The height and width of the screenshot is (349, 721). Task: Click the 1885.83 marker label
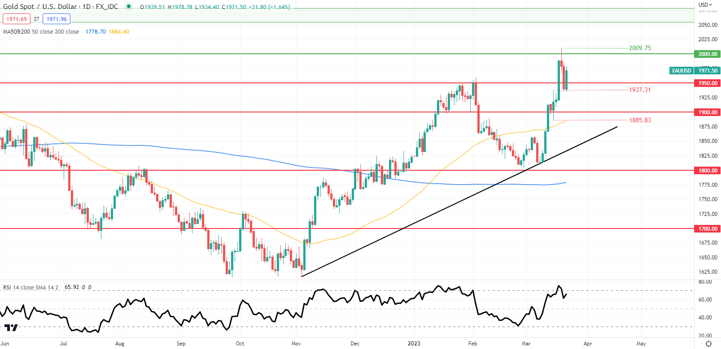pos(640,120)
